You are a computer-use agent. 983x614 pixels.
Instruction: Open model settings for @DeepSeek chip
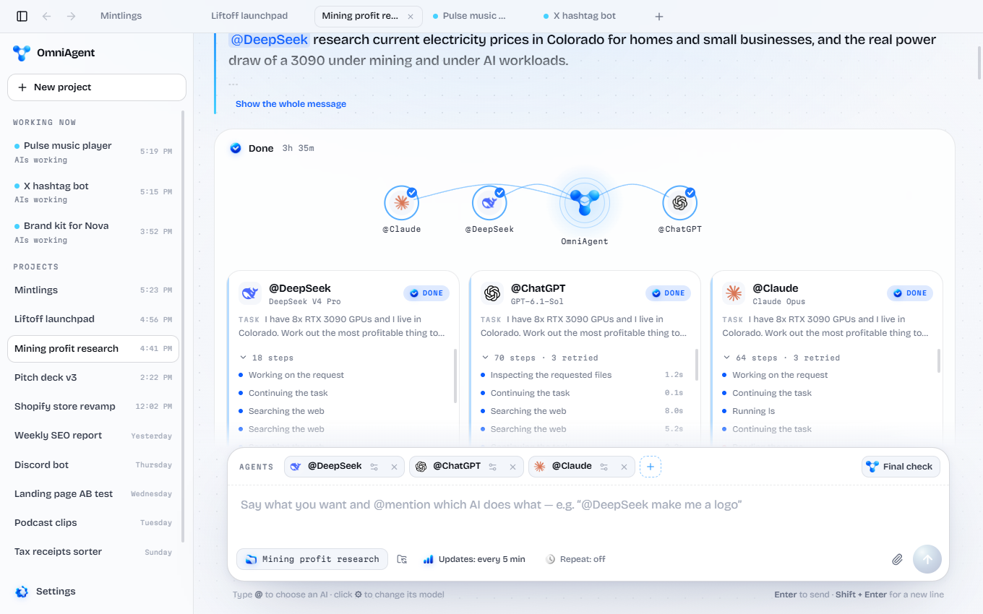(374, 467)
